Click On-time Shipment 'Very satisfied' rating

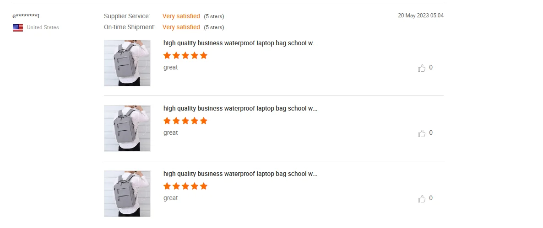click(x=181, y=27)
